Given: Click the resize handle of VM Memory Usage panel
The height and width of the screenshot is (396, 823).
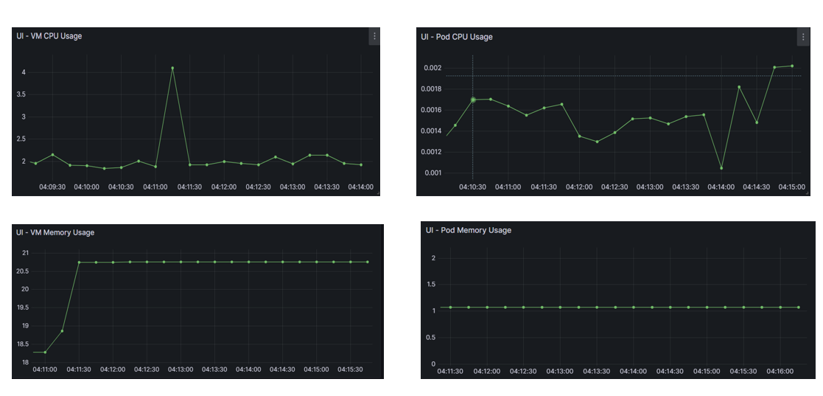Looking at the screenshot, I should (380, 376).
